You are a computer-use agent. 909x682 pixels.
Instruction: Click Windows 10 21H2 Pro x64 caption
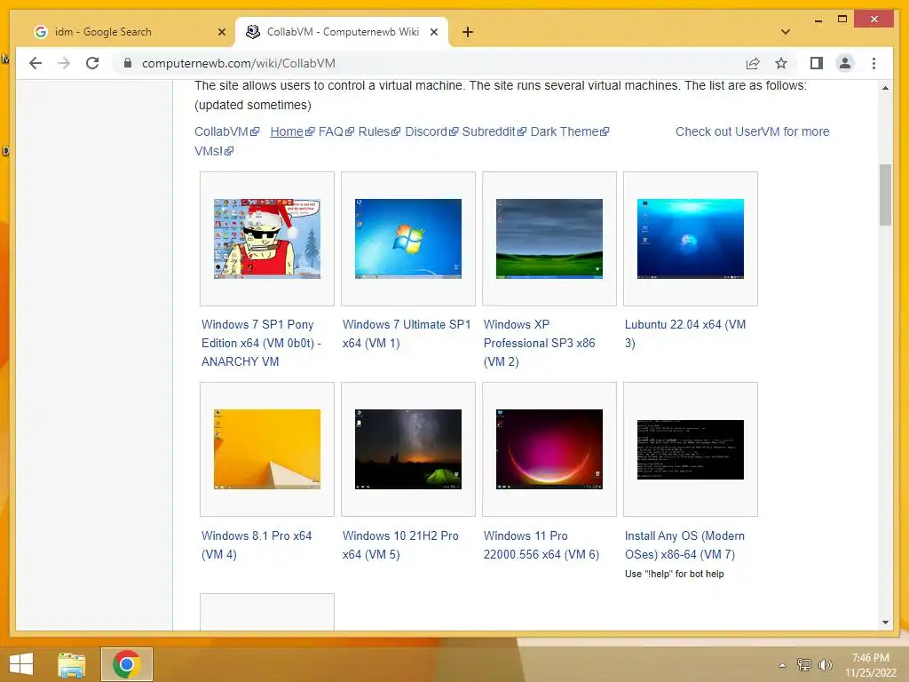coord(400,544)
